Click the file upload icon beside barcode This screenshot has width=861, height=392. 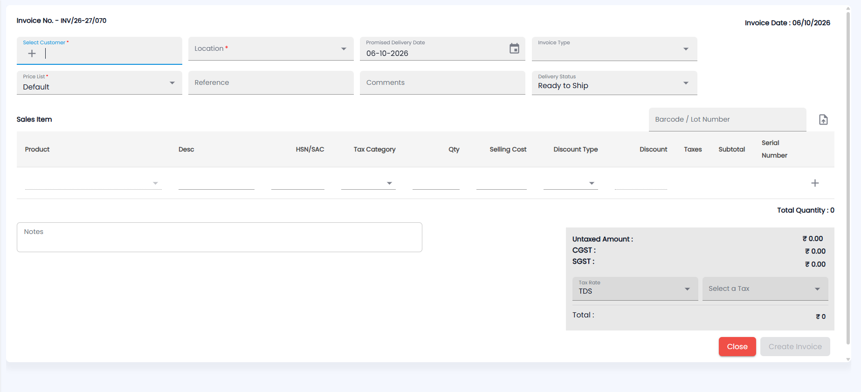(823, 120)
